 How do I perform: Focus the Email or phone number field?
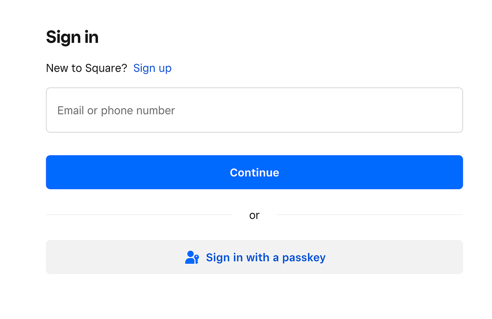coord(254,110)
